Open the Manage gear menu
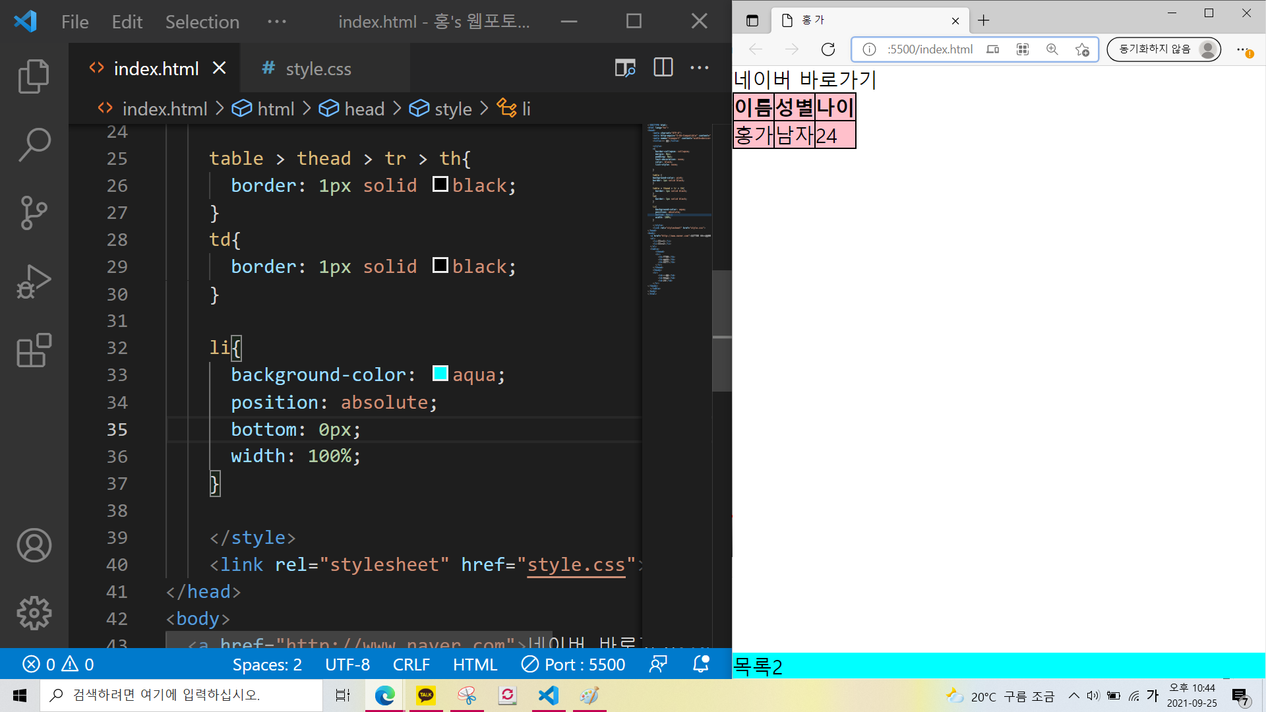 (x=34, y=613)
